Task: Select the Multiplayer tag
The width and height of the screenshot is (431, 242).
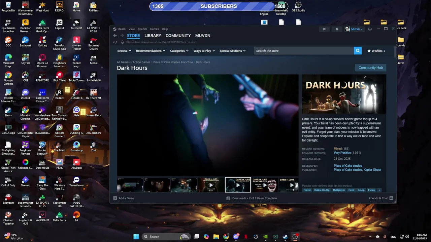Action: [x=339, y=190]
